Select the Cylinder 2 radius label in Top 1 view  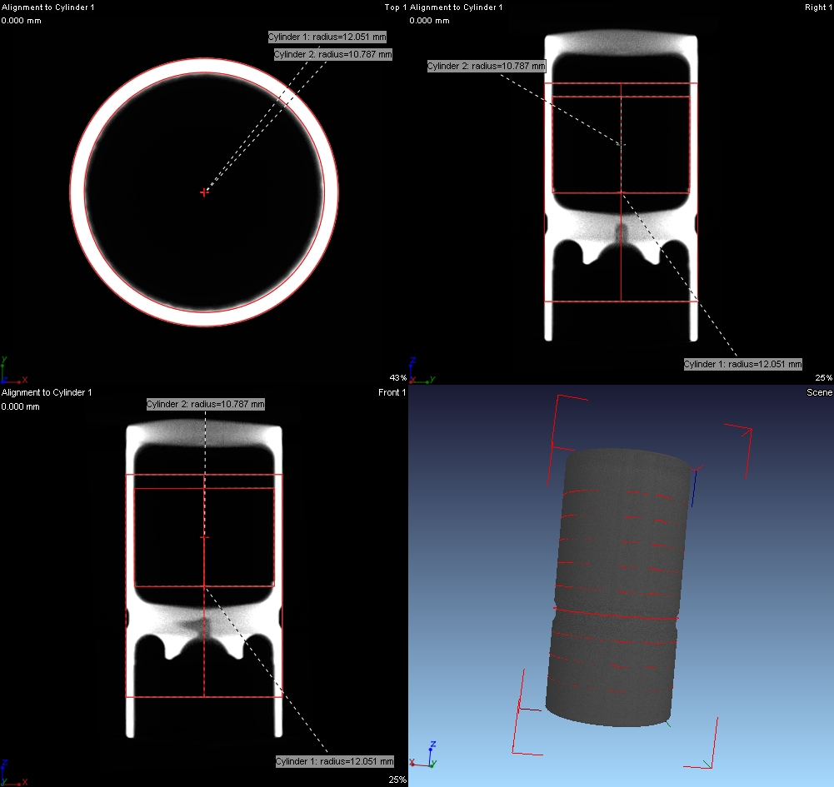[332, 54]
